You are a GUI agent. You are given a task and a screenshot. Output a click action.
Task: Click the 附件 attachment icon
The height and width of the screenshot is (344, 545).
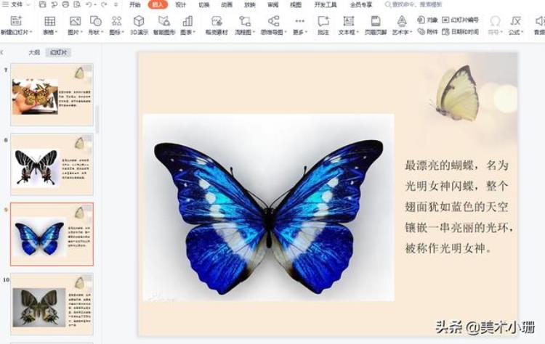click(429, 32)
